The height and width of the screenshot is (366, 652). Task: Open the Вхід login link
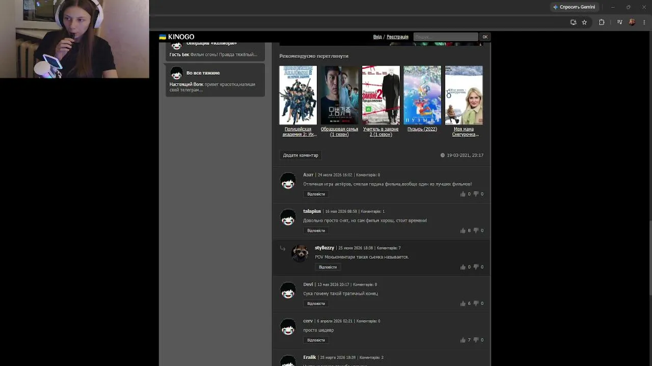tap(377, 37)
